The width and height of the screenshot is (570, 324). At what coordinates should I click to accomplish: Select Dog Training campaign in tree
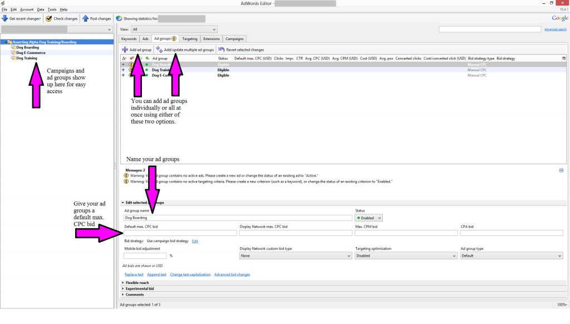[27, 58]
